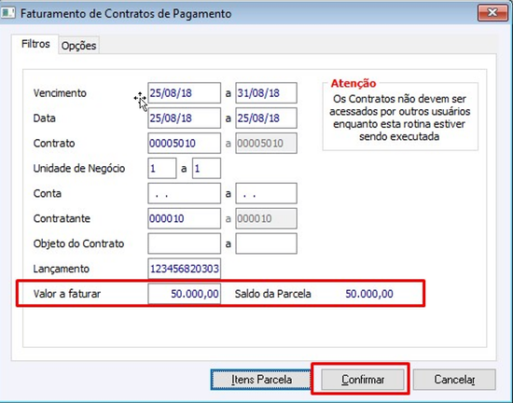Click second Unidade de Negócio field

206,169
